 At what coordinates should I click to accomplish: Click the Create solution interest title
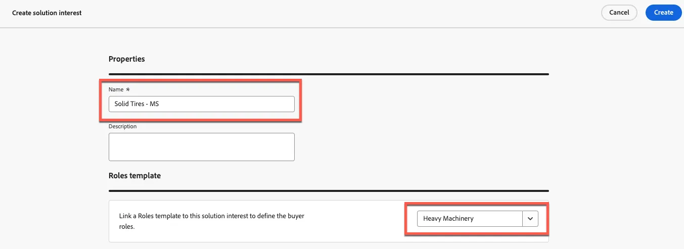[47, 13]
